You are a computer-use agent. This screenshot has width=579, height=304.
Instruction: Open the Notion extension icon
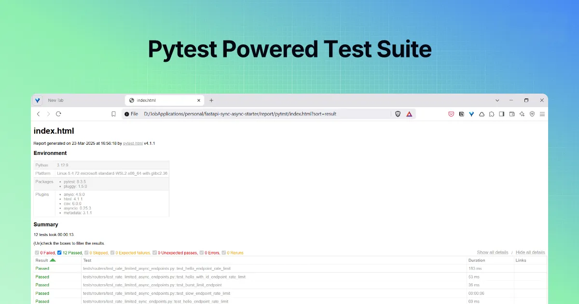pos(462,114)
